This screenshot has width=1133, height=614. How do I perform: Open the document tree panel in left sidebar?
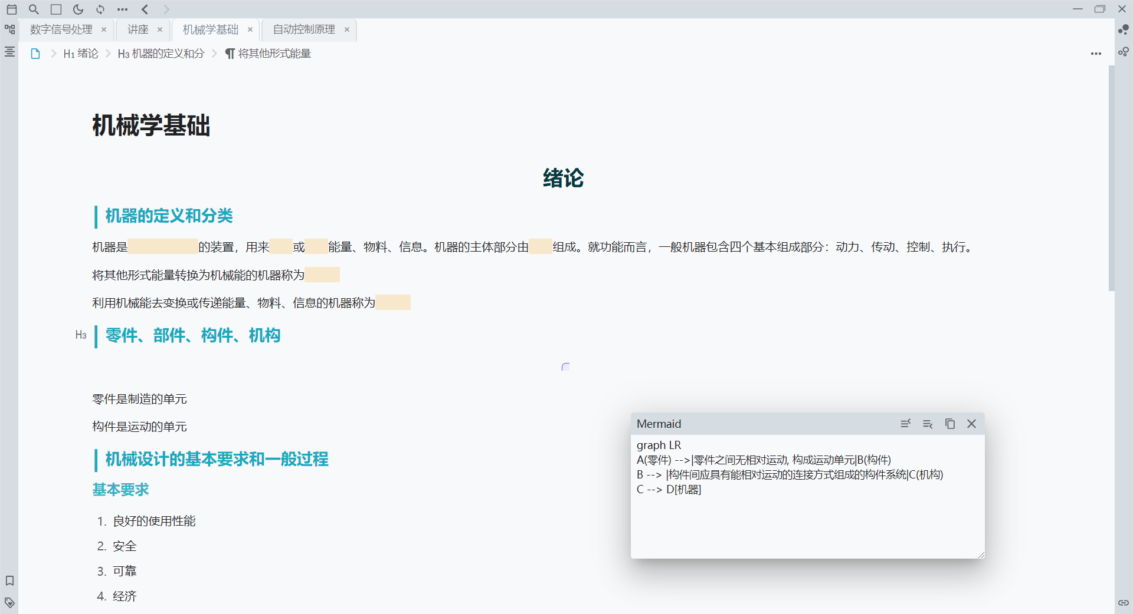[9, 28]
